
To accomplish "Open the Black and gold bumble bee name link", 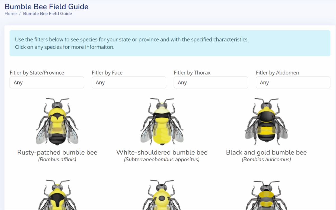I will pyautogui.click(x=266, y=153).
